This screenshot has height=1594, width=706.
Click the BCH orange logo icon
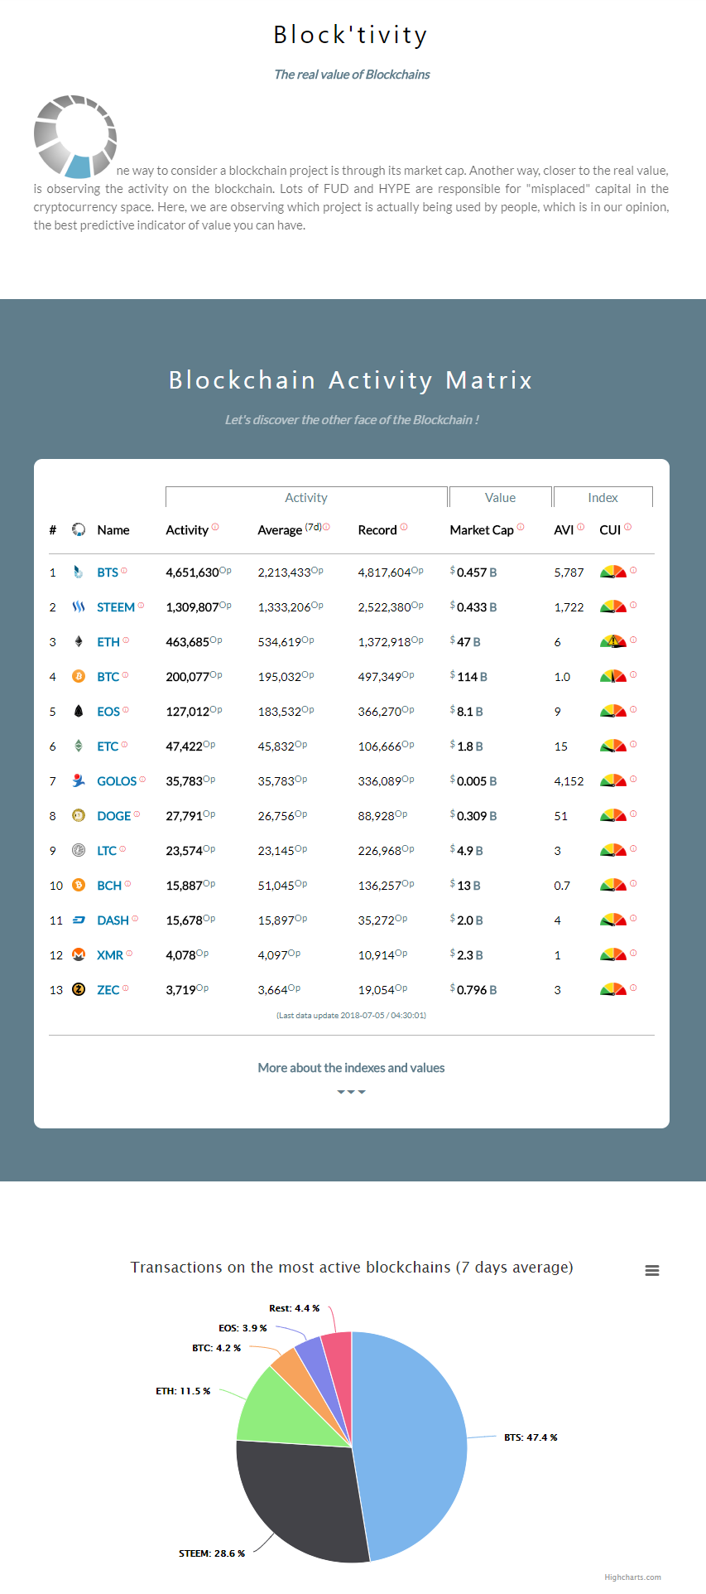79,886
